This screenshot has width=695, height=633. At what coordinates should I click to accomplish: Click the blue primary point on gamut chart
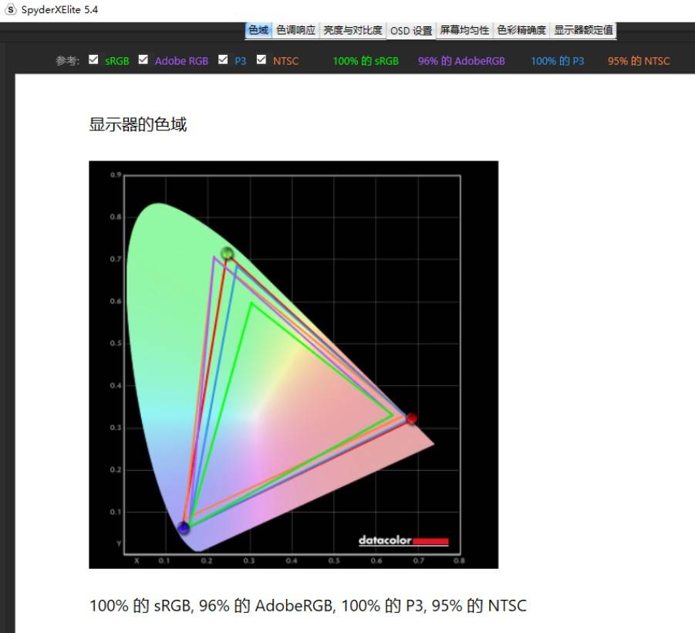tap(184, 528)
